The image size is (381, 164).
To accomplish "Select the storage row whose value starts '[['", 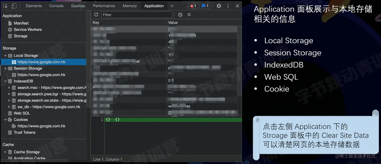I will click(x=164, y=113).
